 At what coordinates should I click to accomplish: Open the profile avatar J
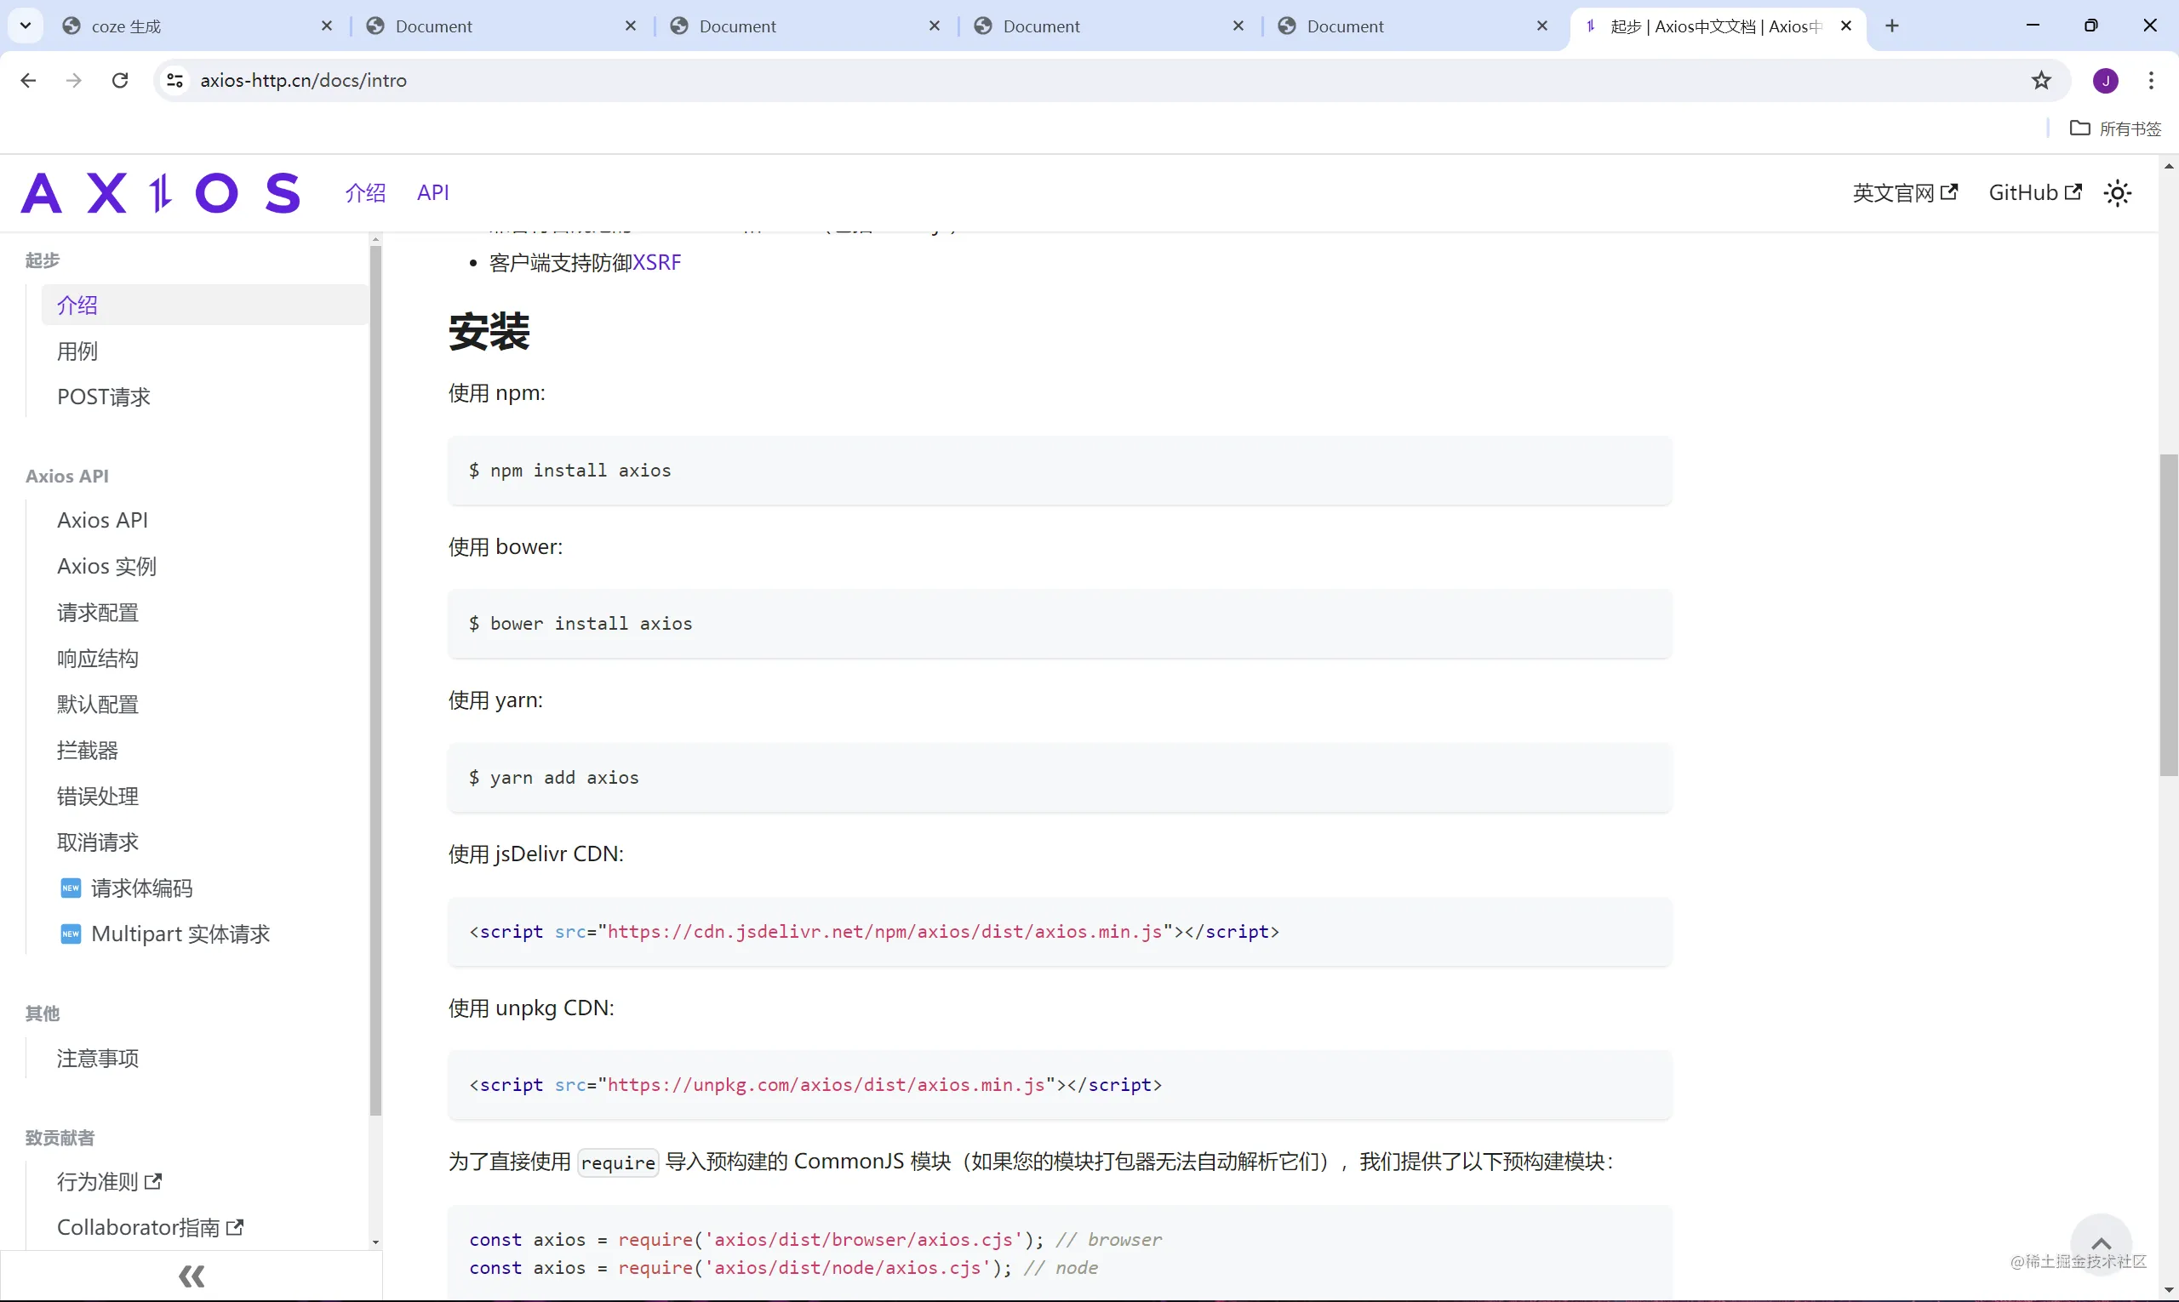pos(2105,81)
